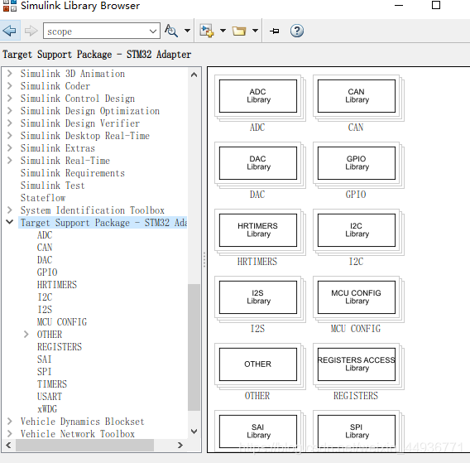Click the new model icon
Screen dimensions: 470x463
coord(207,31)
